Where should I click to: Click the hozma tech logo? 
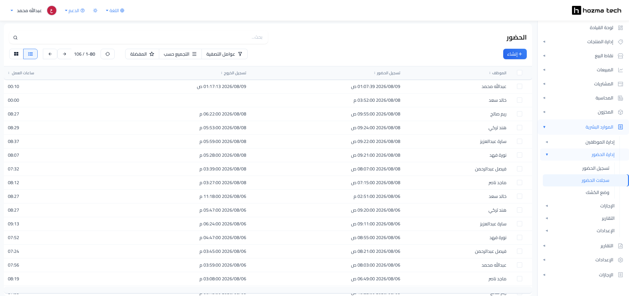click(x=596, y=10)
